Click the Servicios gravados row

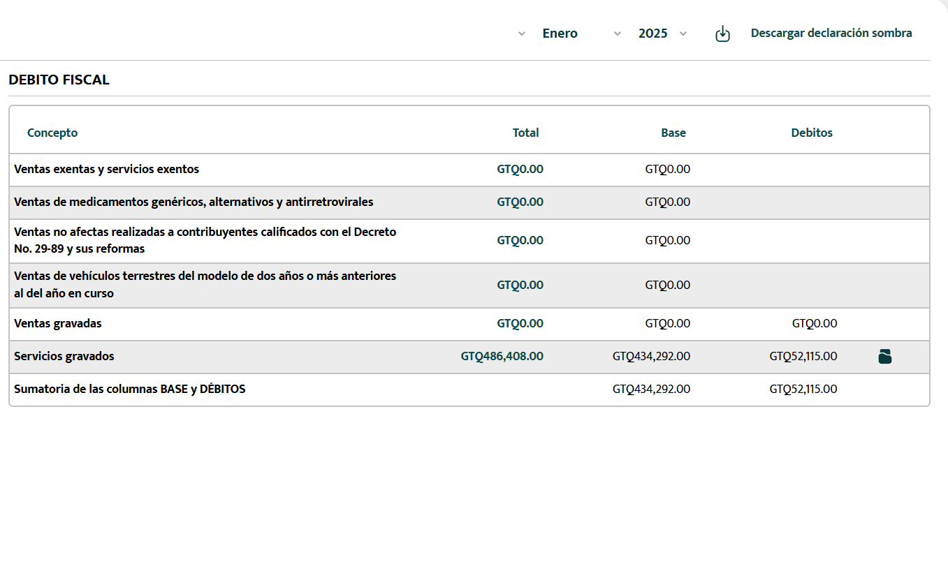point(64,356)
